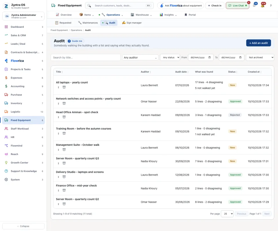Go to Flowrica in the sidebar
Image resolution: width=278 pixels, height=231 pixels.
pos(23,61)
